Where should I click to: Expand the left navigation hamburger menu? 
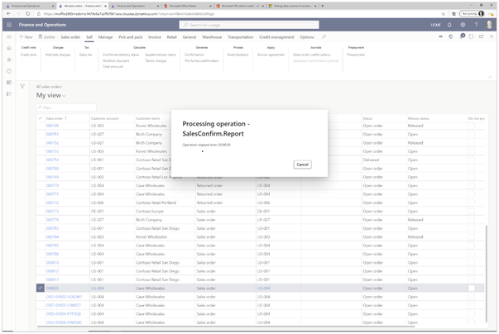8,37
